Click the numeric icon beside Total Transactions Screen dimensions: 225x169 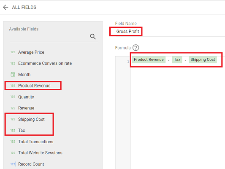[x=13, y=142]
